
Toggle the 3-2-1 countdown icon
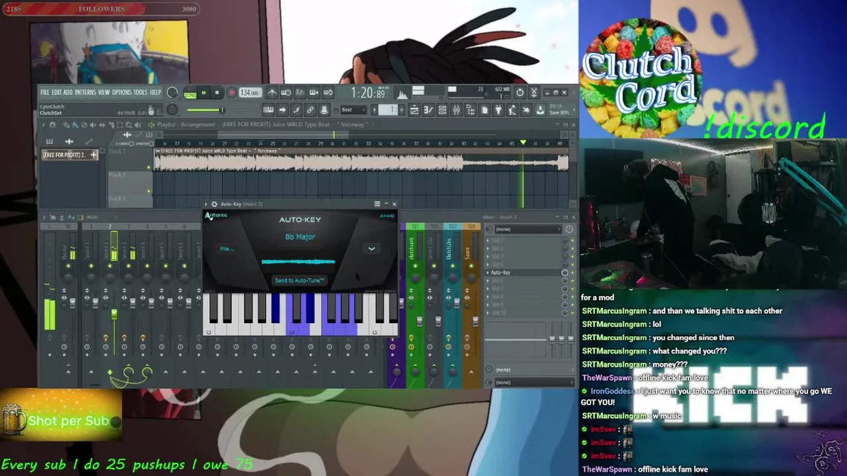point(300,93)
